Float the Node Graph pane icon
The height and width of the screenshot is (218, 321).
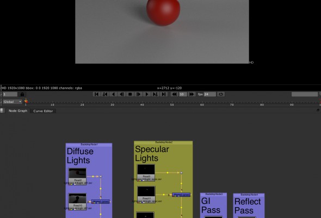click(x=318, y=110)
